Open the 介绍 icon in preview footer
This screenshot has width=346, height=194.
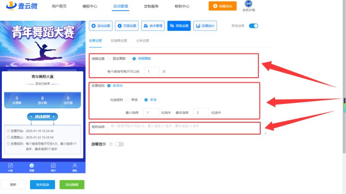[x=10, y=167]
